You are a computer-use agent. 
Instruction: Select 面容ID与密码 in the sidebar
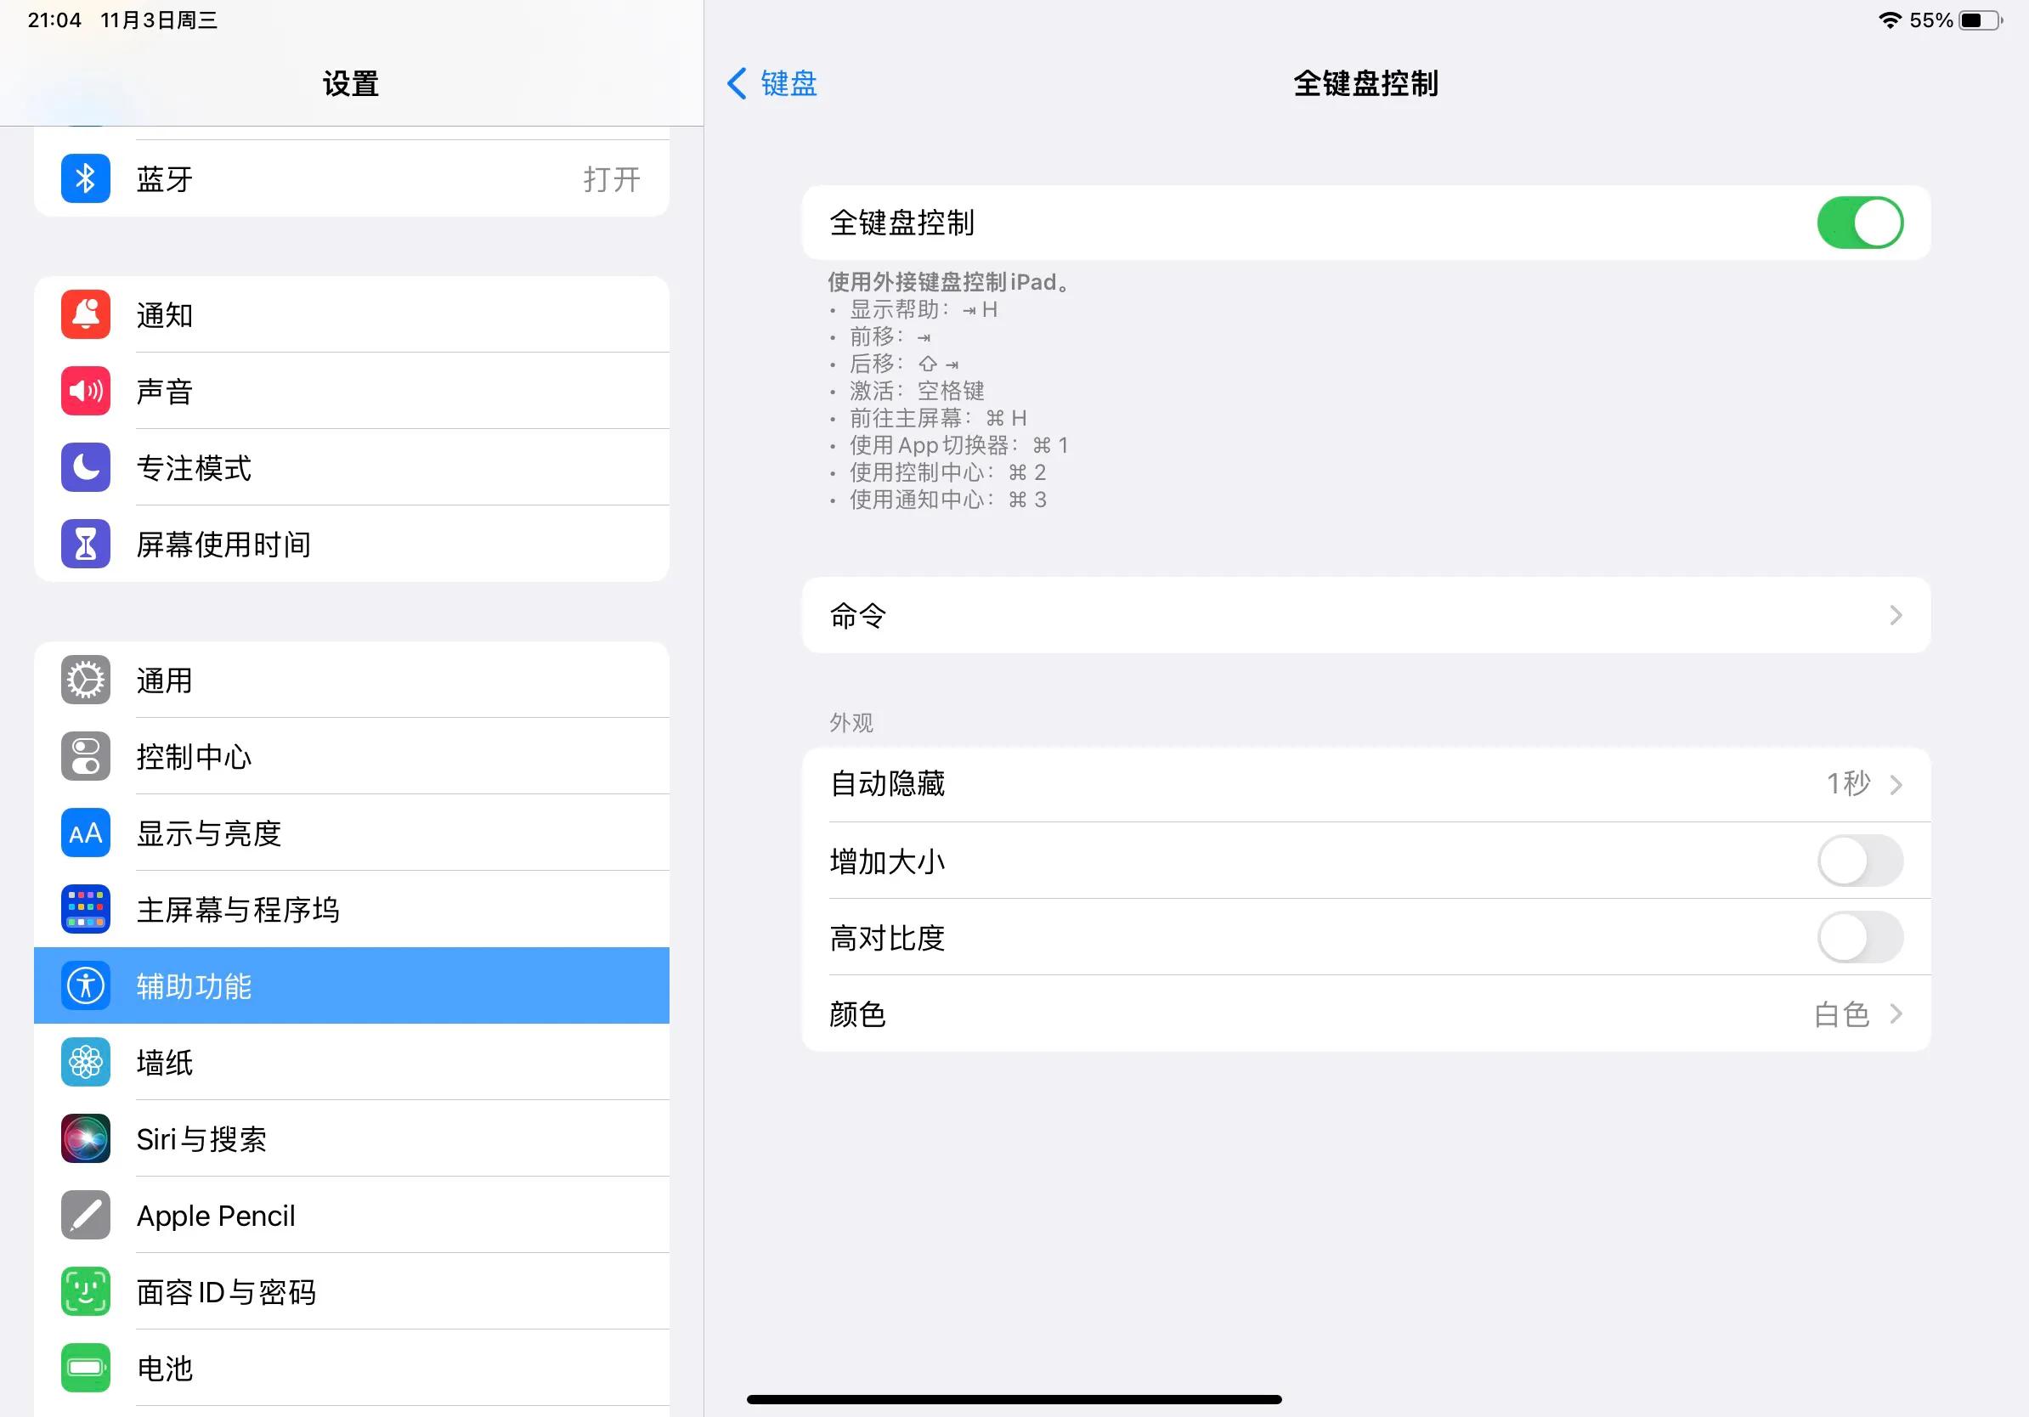[x=351, y=1291]
